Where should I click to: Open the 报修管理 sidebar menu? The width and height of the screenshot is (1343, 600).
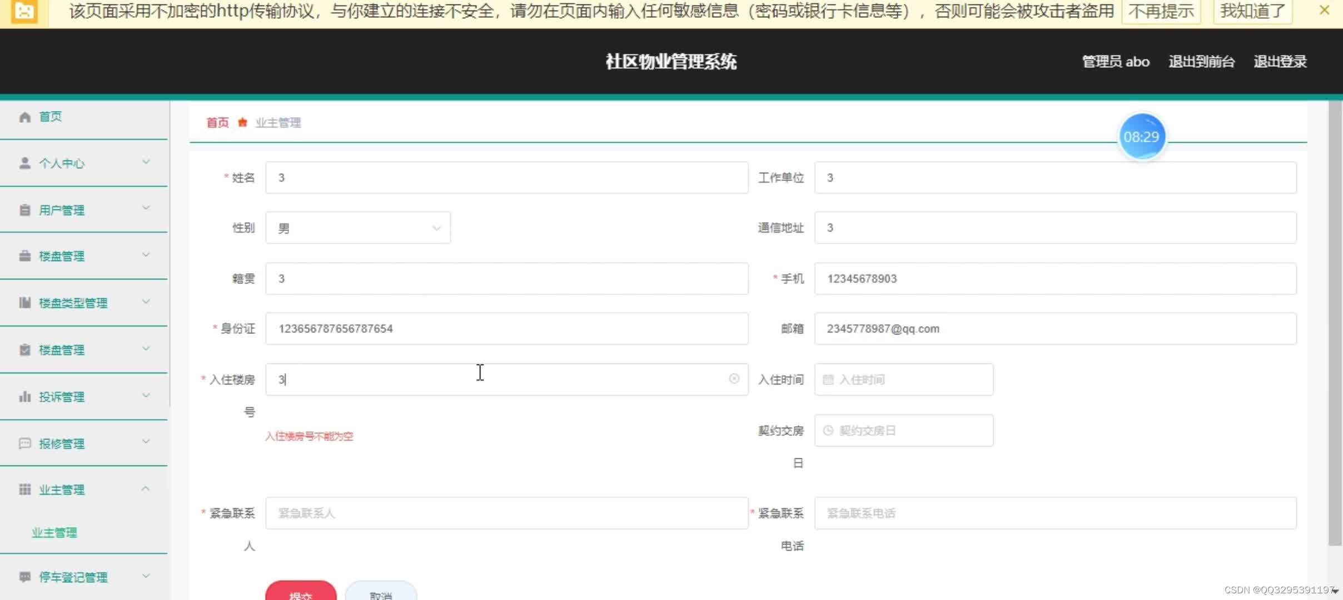click(x=84, y=443)
